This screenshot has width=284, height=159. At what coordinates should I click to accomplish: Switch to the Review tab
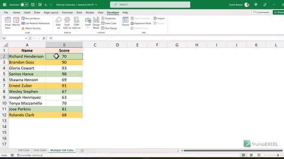pos(90,12)
